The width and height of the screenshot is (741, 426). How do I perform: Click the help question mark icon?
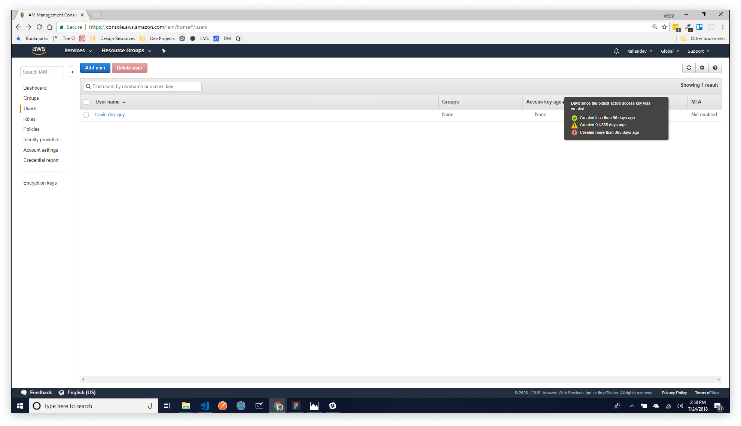[715, 68]
